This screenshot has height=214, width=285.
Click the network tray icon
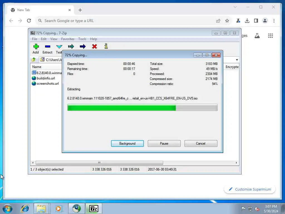250,209
